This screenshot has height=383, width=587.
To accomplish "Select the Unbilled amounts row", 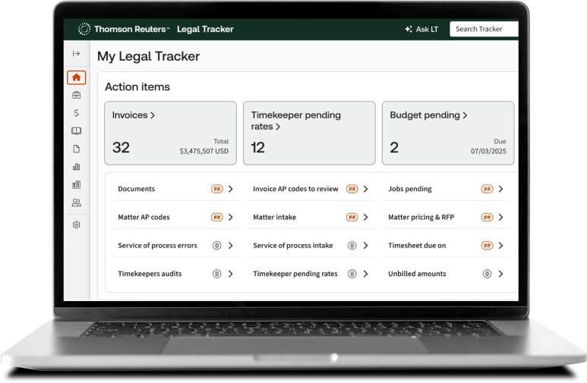I will [x=417, y=274].
